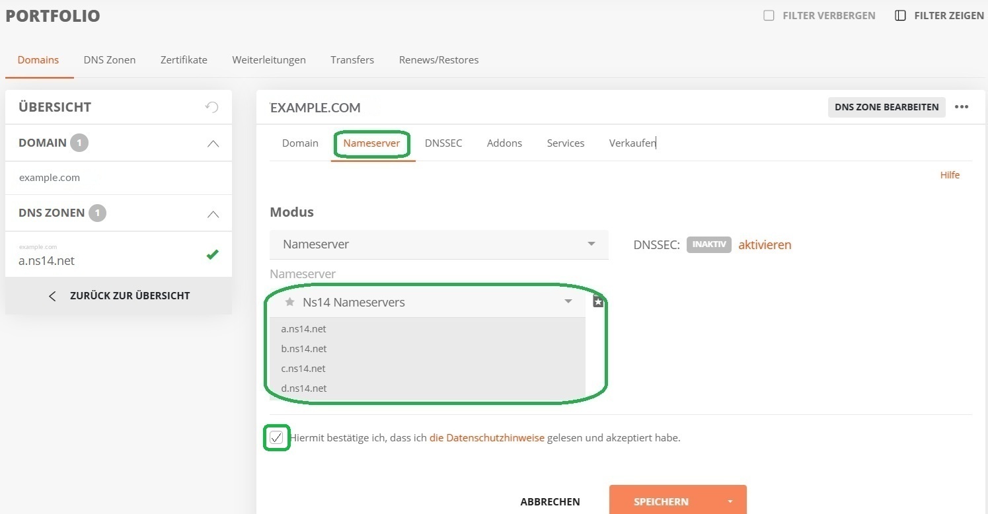Click the back arrow icon of ZURÜCK ZUR ÜBERSICHT

coord(52,296)
